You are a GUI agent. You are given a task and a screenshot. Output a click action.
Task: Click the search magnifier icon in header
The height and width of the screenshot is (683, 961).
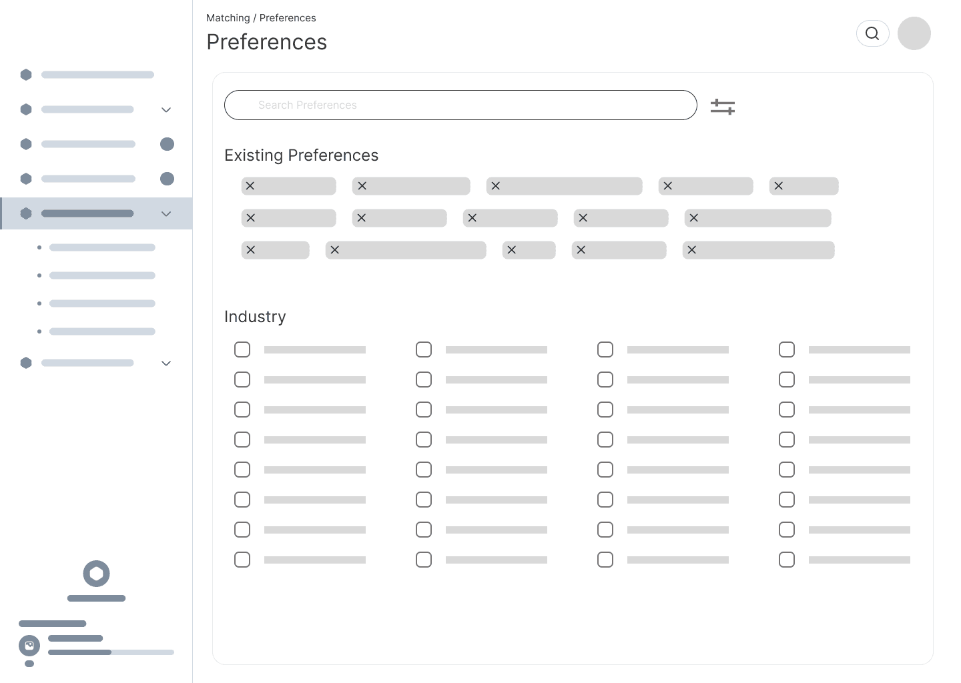872,33
